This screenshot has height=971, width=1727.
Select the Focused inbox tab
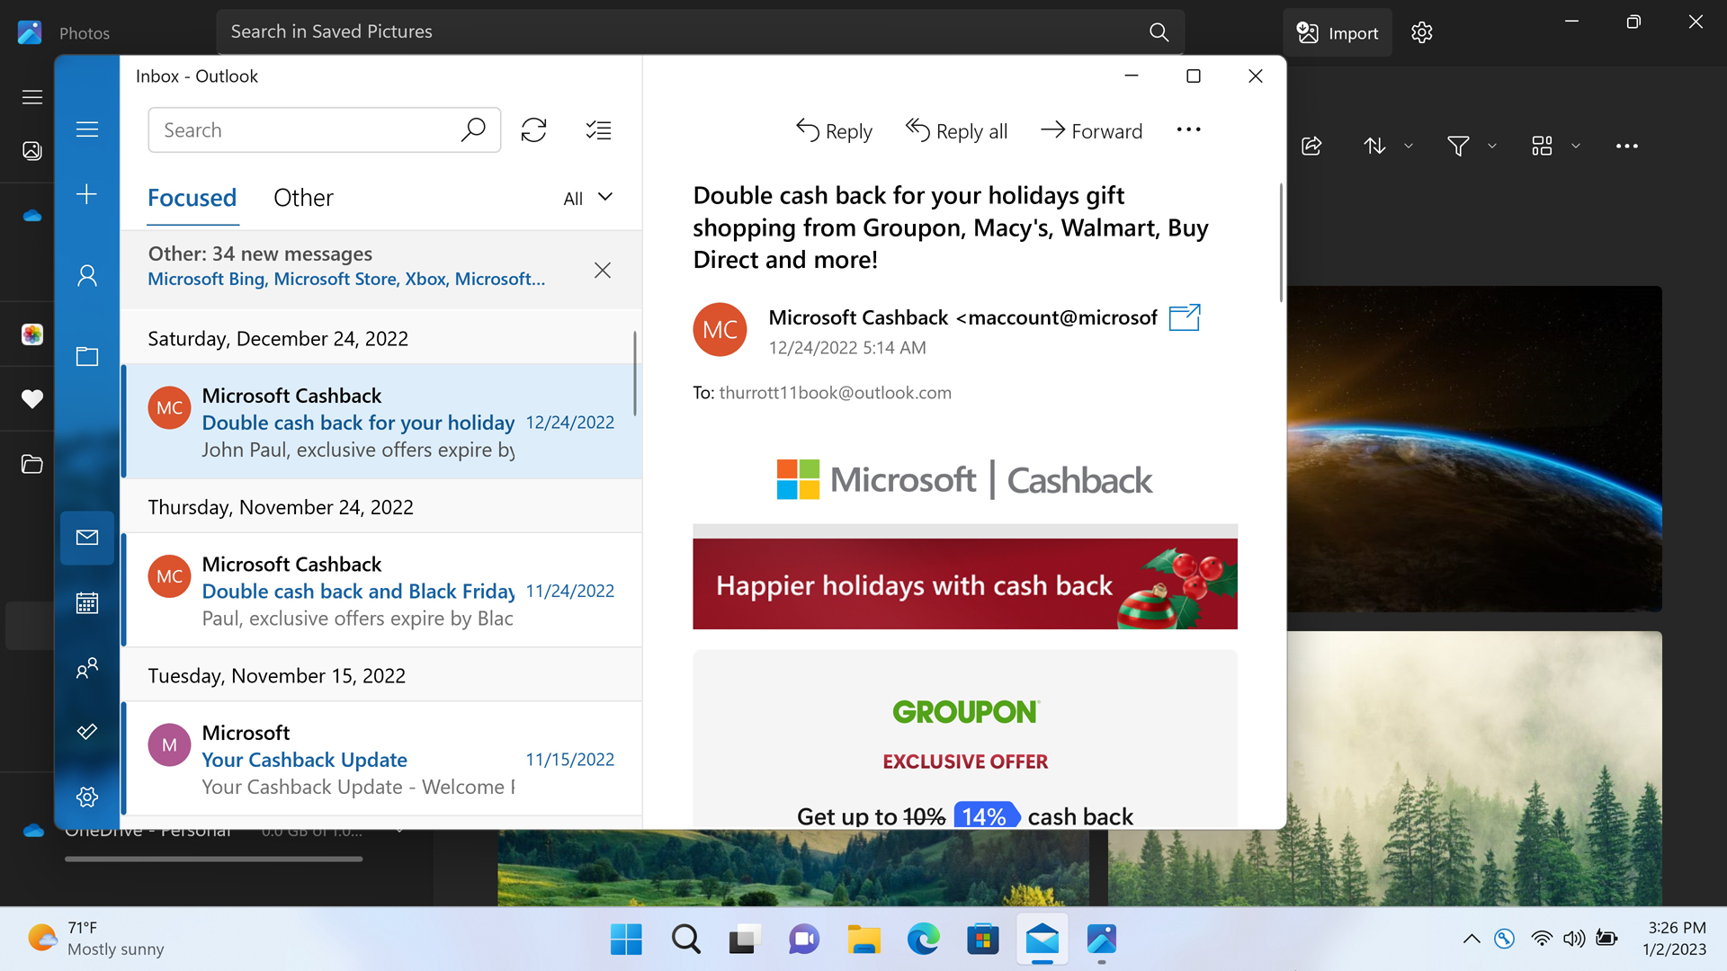coord(192,198)
